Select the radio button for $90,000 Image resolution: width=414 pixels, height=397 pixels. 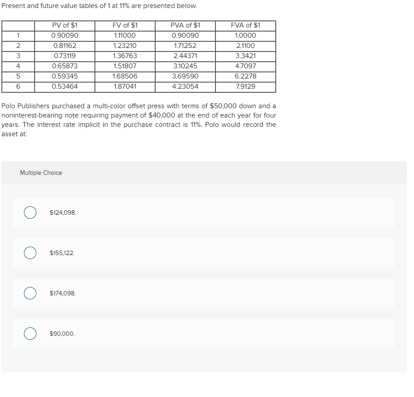pyautogui.click(x=30, y=334)
